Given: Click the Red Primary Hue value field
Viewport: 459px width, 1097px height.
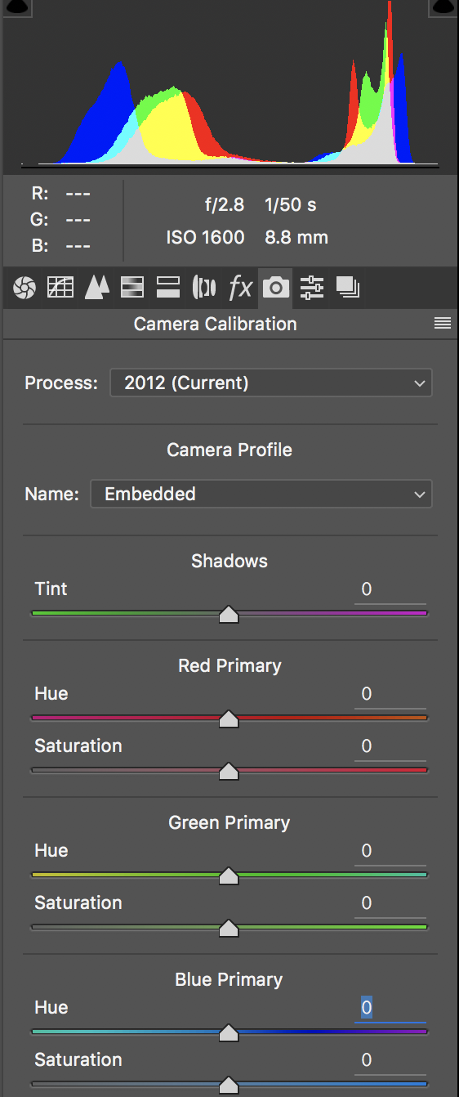Looking at the screenshot, I should coord(390,694).
